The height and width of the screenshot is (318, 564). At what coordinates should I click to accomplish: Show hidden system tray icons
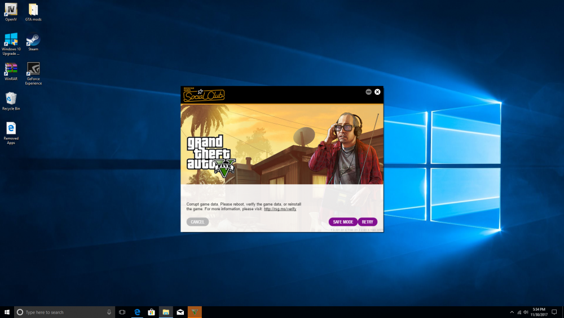click(x=512, y=312)
